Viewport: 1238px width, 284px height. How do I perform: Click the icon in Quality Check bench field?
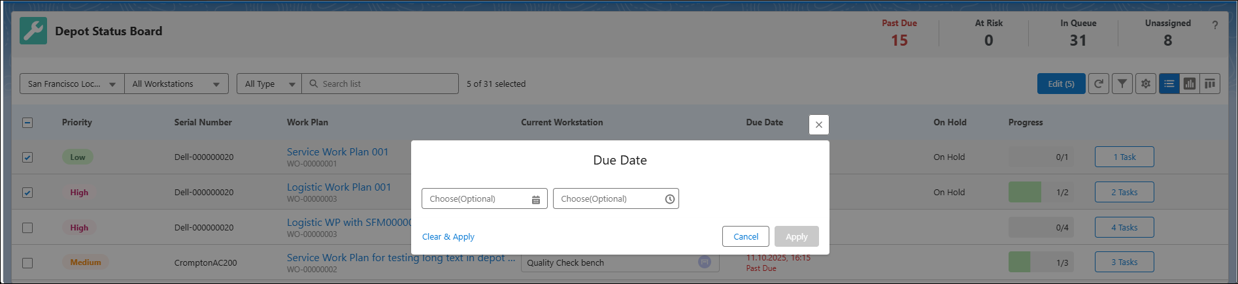[705, 262]
